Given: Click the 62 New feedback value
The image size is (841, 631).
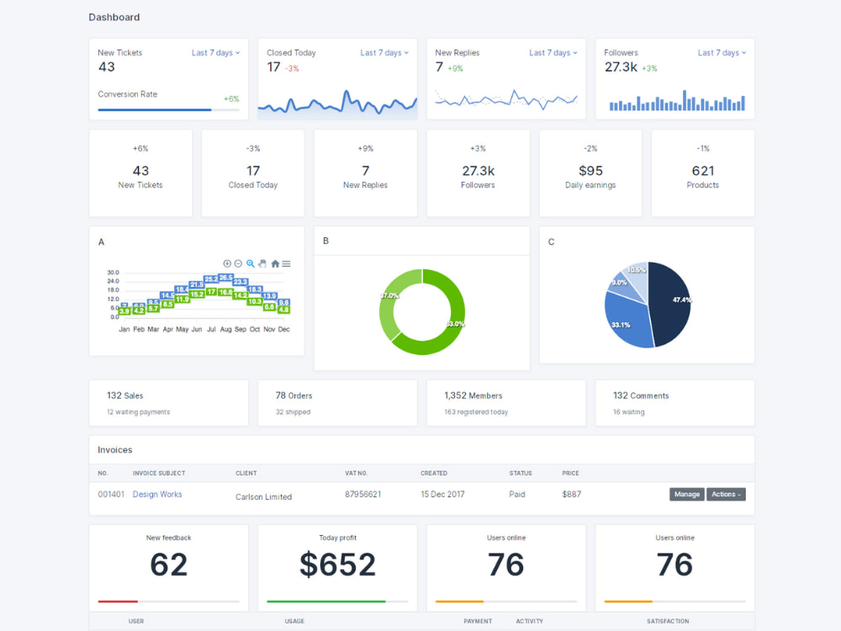Looking at the screenshot, I should pos(168,565).
